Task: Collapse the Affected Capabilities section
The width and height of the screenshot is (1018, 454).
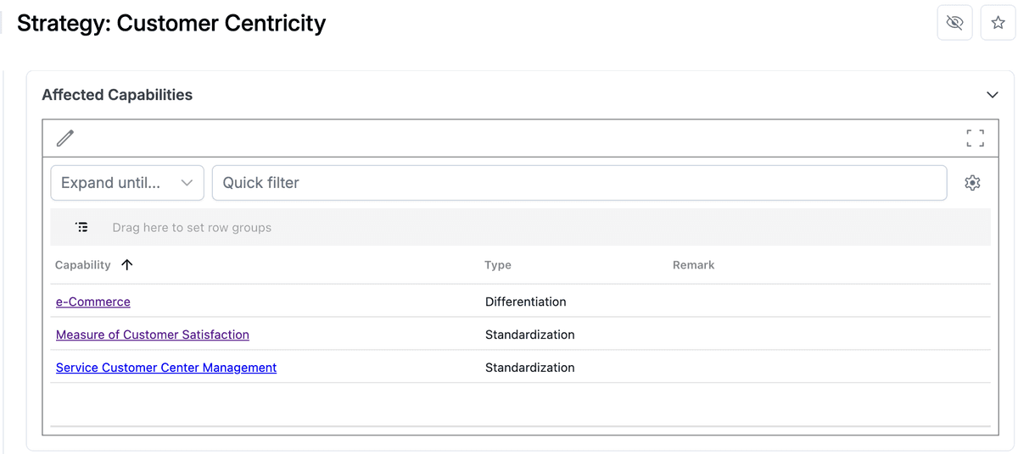Action: 993,95
